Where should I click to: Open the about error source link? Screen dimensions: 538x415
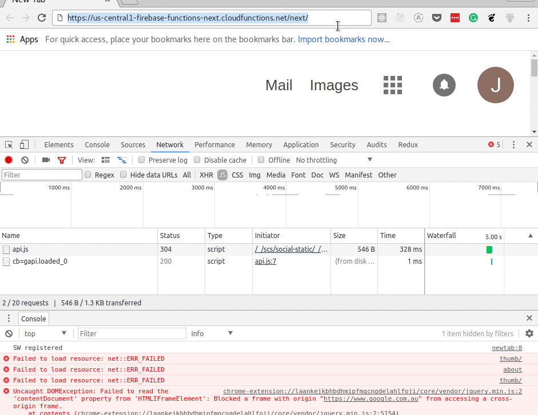point(513,369)
